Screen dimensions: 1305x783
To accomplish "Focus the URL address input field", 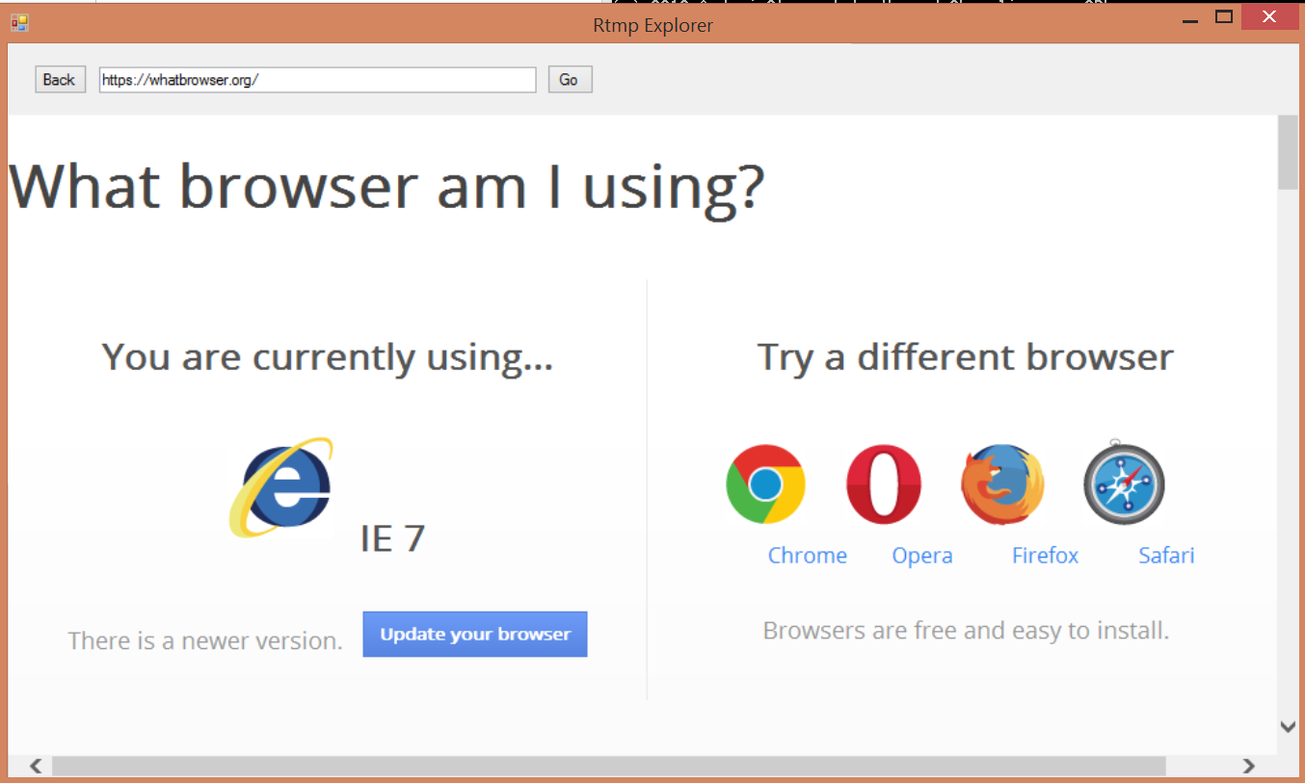I will click(x=317, y=80).
